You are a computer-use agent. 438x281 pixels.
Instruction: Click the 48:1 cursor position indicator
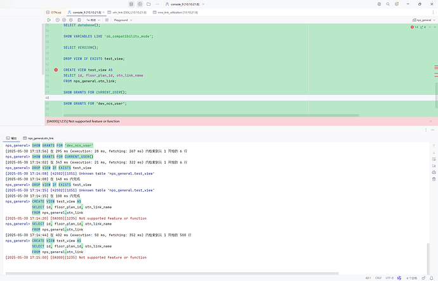368,278
